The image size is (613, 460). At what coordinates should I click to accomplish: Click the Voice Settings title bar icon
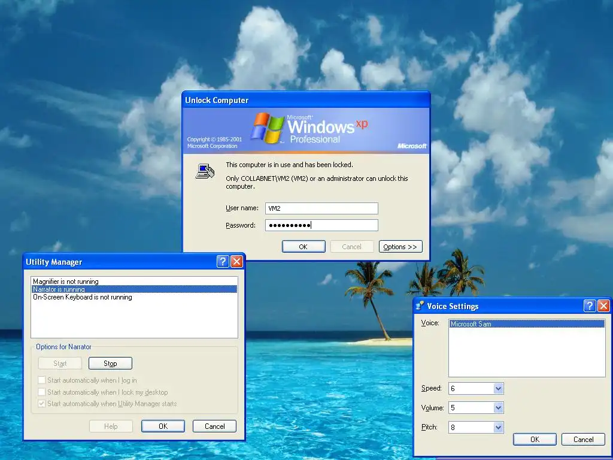(x=420, y=306)
